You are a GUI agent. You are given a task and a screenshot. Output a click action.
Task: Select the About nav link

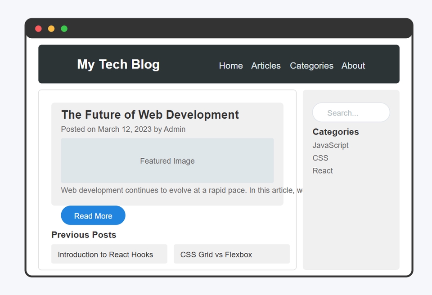pyautogui.click(x=353, y=66)
